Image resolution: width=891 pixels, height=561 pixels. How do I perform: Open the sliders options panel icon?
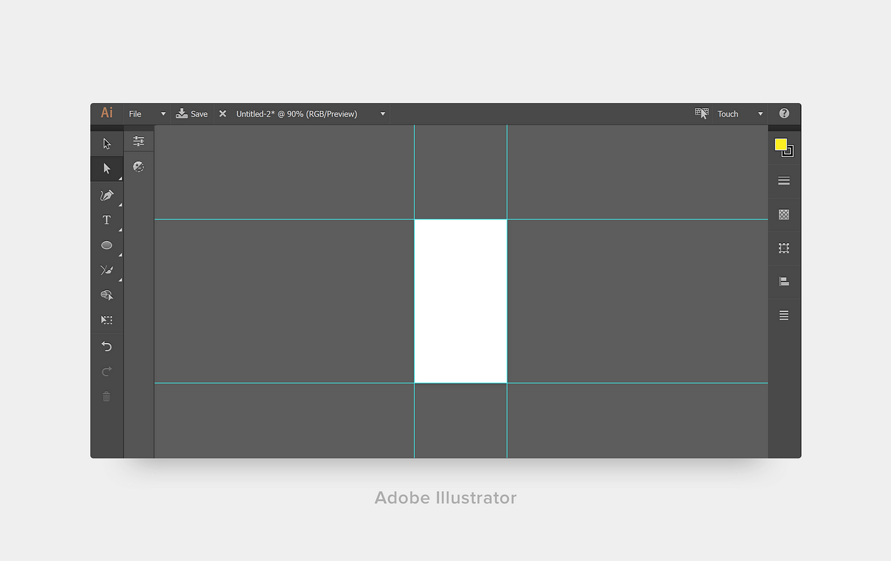pos(138,141)
